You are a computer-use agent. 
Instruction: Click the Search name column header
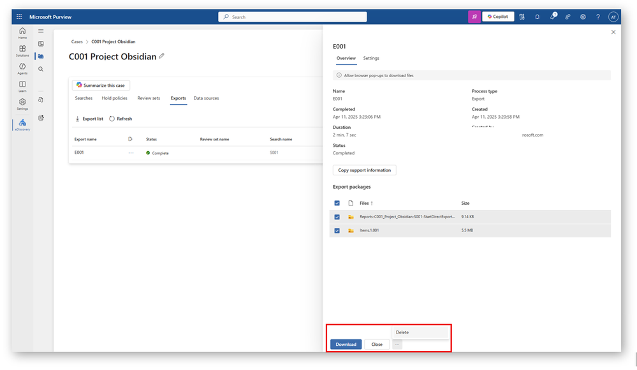click(x=281, y=139)
